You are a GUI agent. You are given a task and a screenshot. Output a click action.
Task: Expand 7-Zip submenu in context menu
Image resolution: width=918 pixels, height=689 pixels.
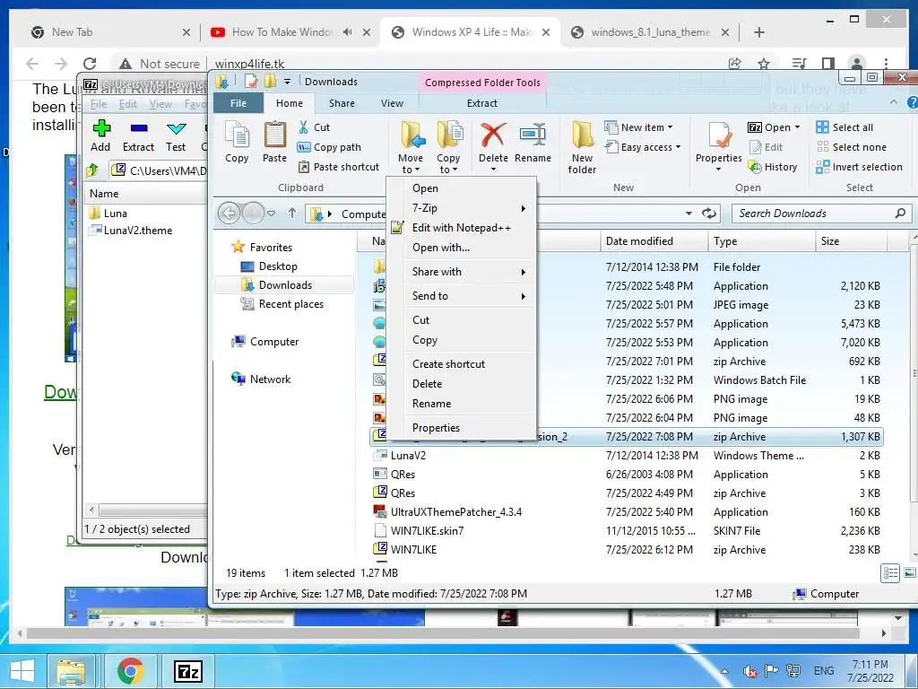[x=524, y=208]
